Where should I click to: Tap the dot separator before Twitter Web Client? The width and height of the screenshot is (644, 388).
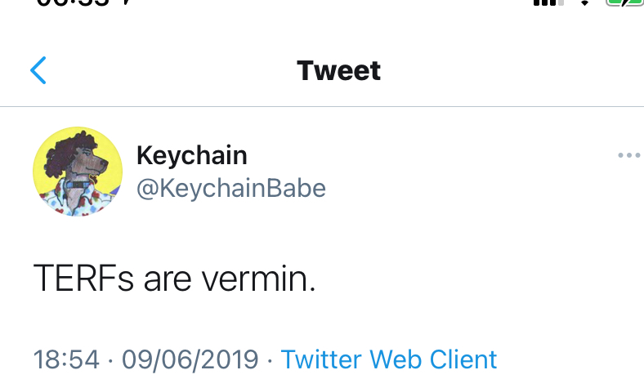click(270, 359)
